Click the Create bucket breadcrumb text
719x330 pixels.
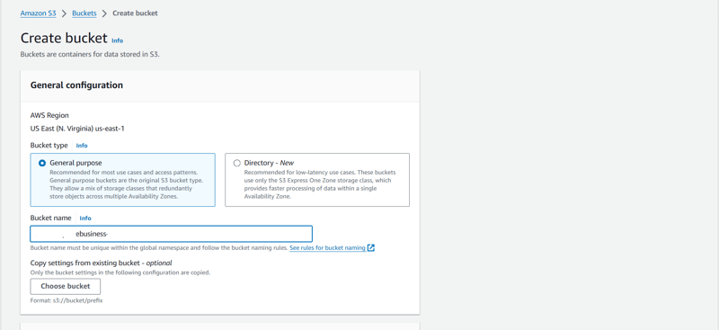click(x=135, y=13)
